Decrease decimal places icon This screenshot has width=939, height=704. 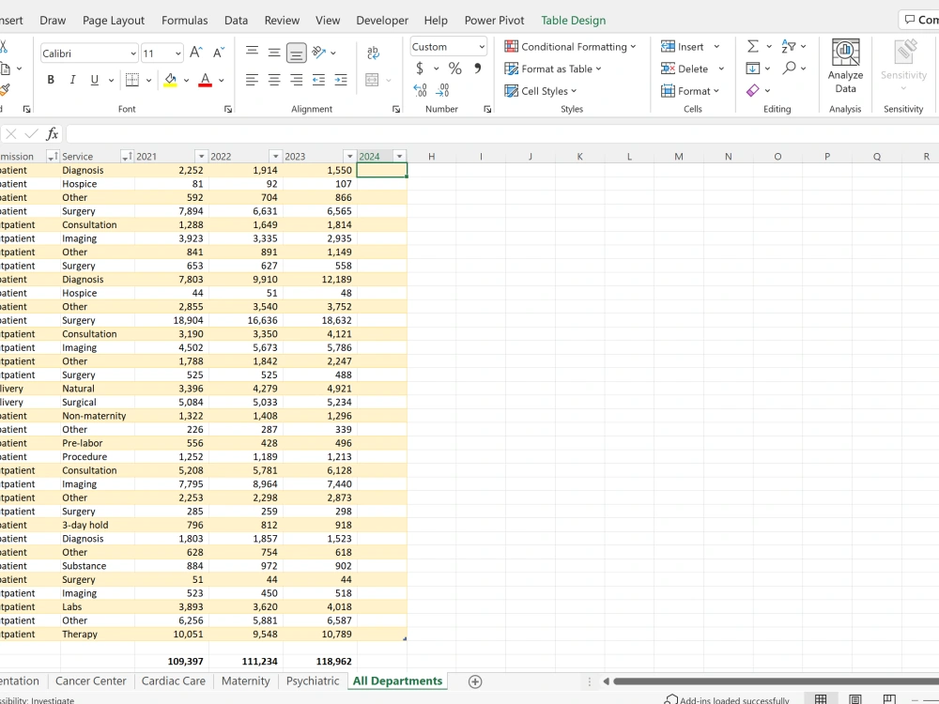442,90
